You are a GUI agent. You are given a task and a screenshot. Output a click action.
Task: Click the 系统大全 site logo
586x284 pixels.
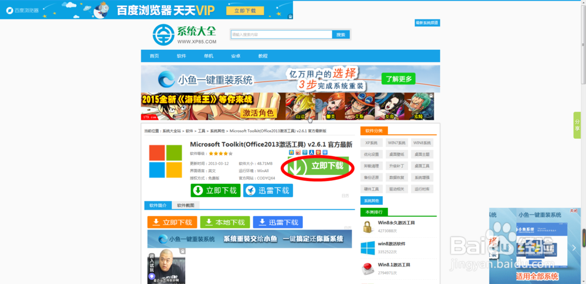click(184, 35)
